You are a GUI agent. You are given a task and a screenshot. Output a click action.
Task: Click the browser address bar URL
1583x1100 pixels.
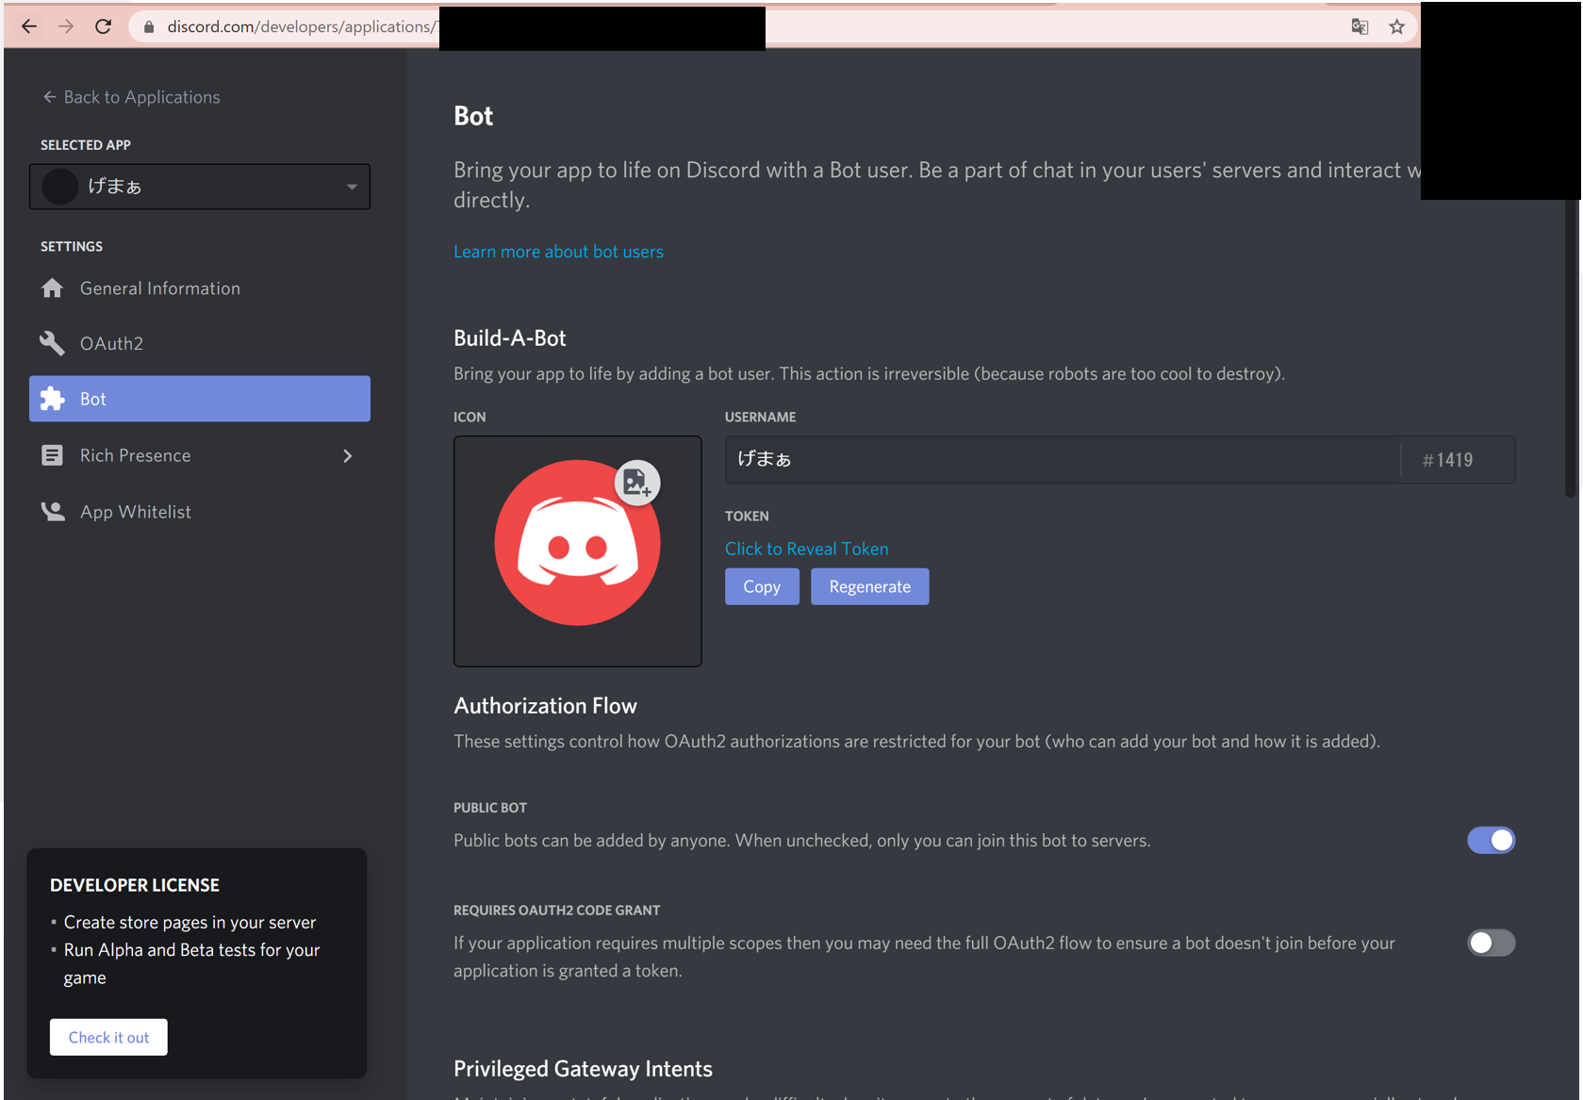pyautogui.click(x=302, y=26)
